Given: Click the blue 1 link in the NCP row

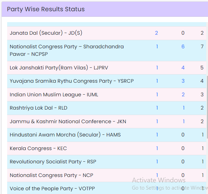Looking at the screenshot, I should click(157, 175).
